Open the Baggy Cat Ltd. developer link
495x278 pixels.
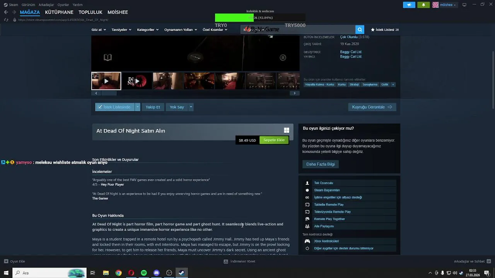351,52
